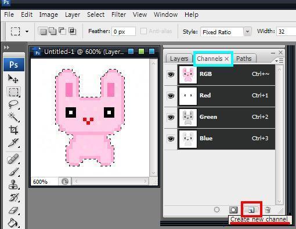Click the Subtract from selection icon
296x229 pixels.
[x=62, y=31]
